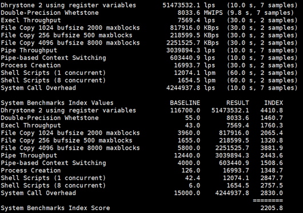Select baseline value '5800.0'
303x213 pixels.
189,148
